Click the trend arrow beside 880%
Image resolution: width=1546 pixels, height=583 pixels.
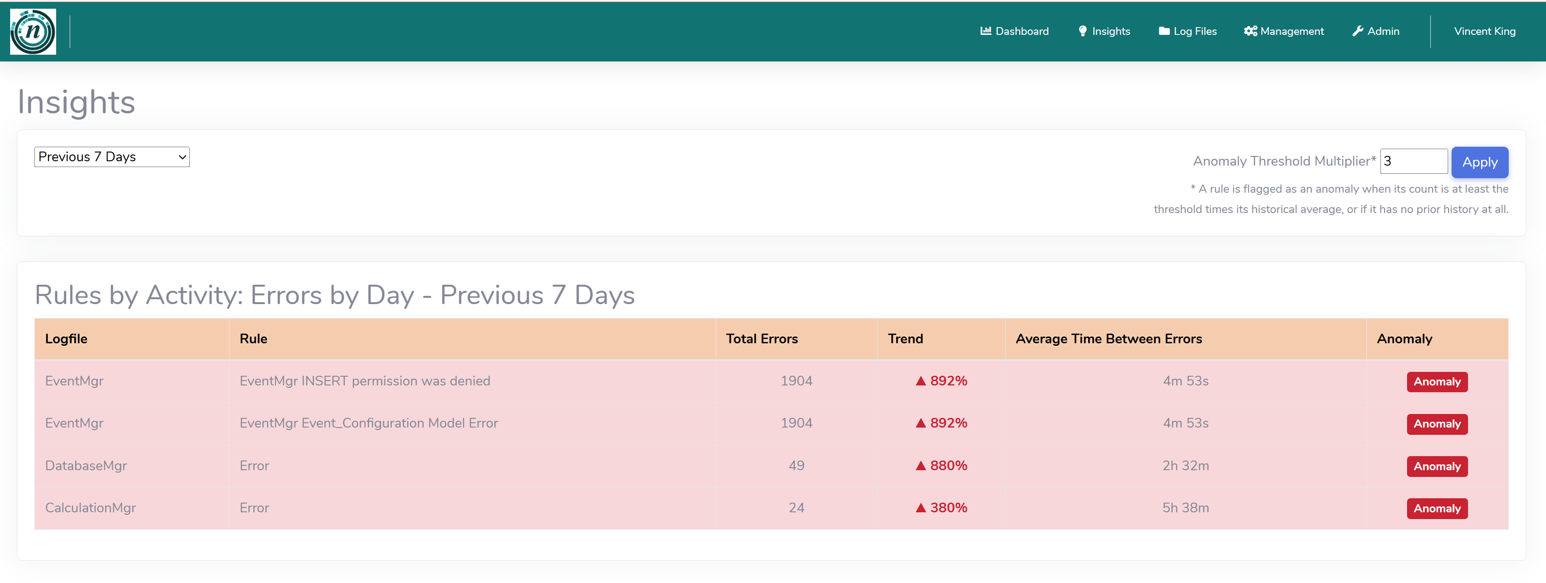tap(920, 466)
